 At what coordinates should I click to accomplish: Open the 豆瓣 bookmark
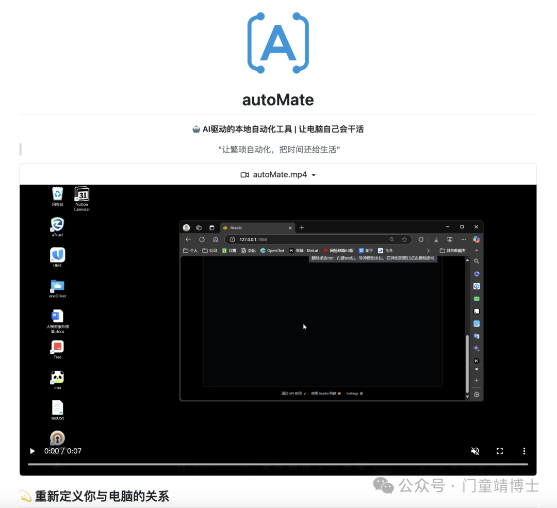click(229, 251)
